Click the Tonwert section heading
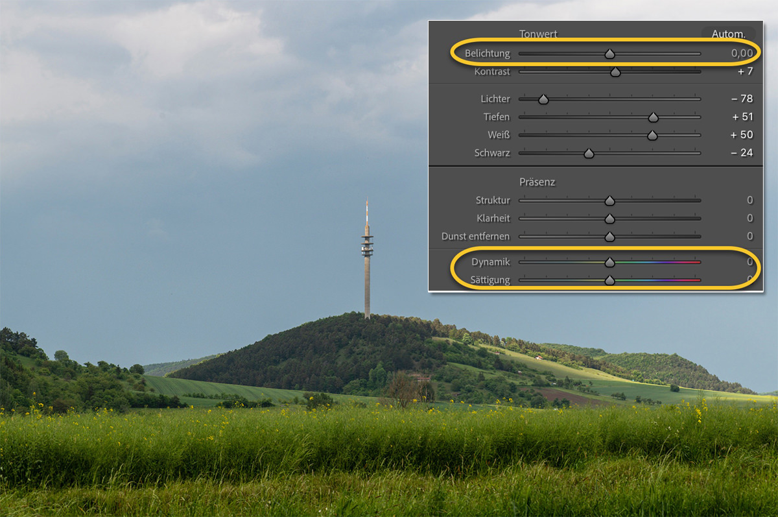 pos(538,34)
